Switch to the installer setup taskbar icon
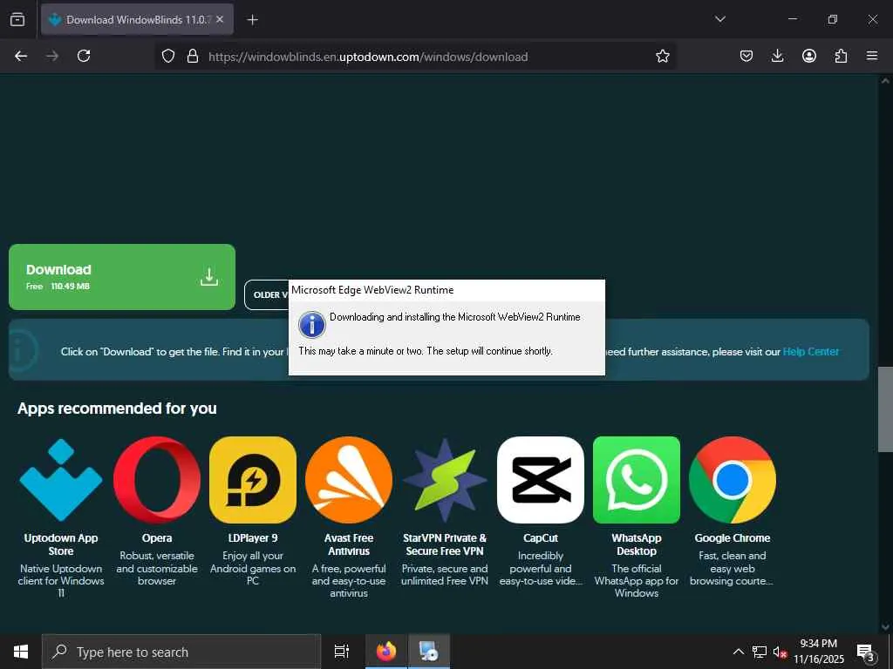This screenshot has width=893, height=669. pos(428,652)
